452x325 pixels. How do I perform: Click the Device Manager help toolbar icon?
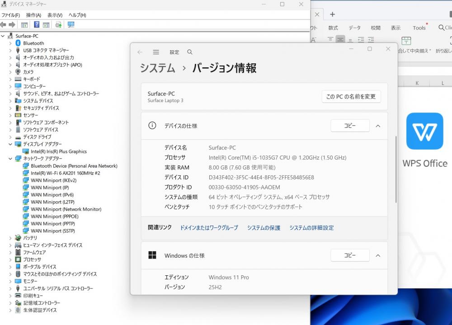point(37,25)
